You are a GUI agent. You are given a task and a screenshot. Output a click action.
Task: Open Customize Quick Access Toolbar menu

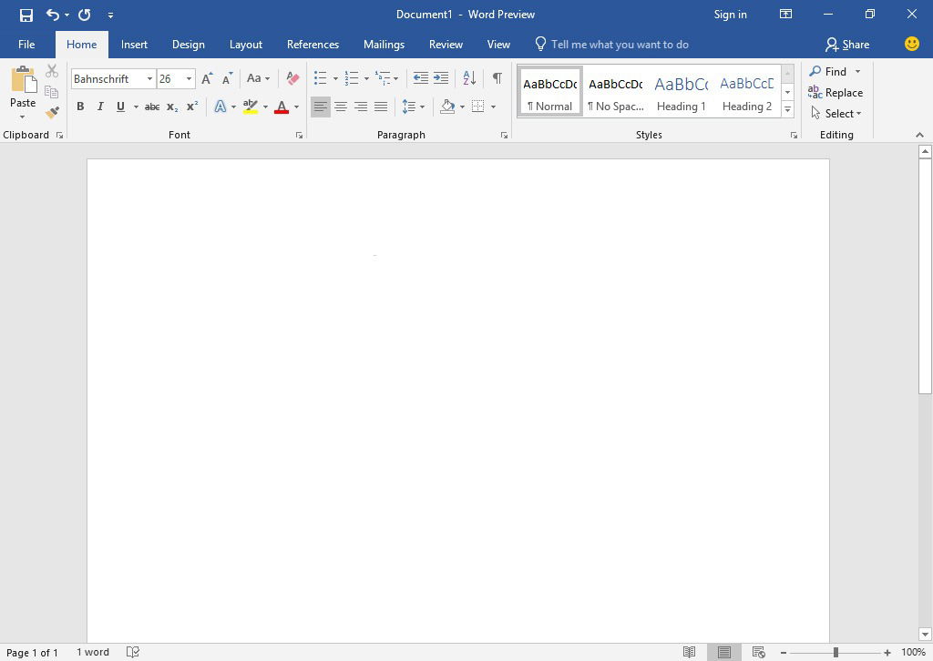click(x=110, y=15)
